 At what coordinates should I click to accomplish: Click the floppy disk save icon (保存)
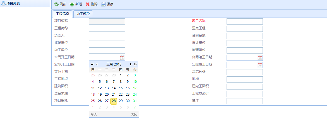pyautogui.click(x=103, y=4)
